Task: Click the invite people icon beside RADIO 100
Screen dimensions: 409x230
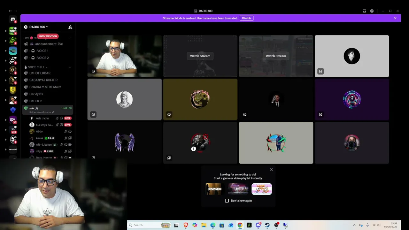Action: [x=70, y=27]
